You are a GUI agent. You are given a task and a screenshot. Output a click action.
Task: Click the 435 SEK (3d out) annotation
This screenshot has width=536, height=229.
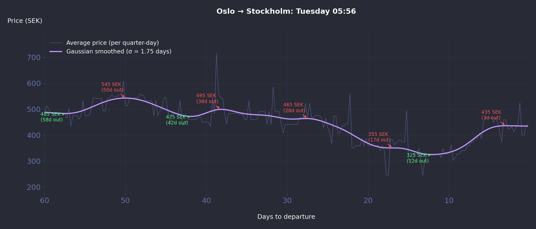491,115
